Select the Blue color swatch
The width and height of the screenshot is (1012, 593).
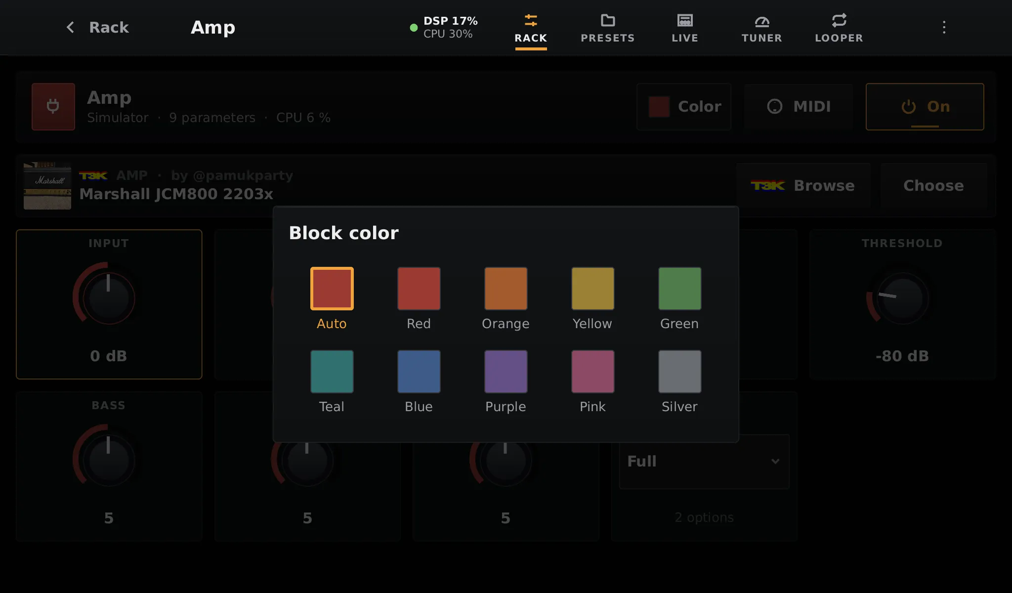pyautogui.click(x=419, y=372)
